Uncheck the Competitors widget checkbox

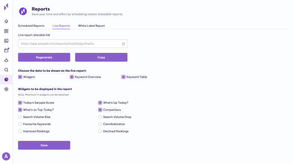(x=100, y=110)
